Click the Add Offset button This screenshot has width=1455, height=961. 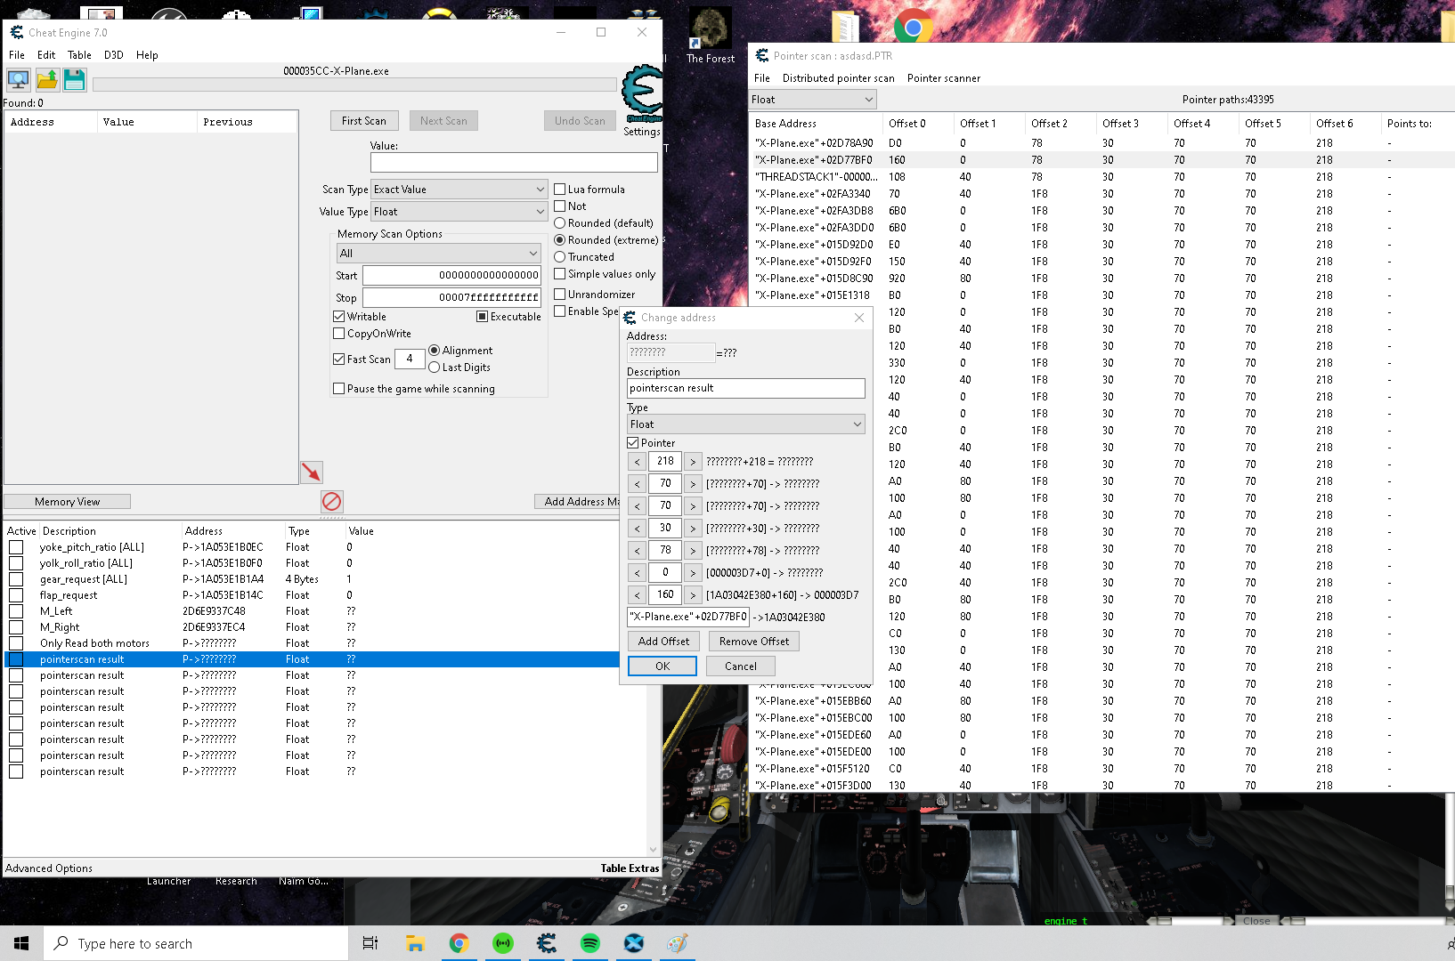(x=663, y=642)
